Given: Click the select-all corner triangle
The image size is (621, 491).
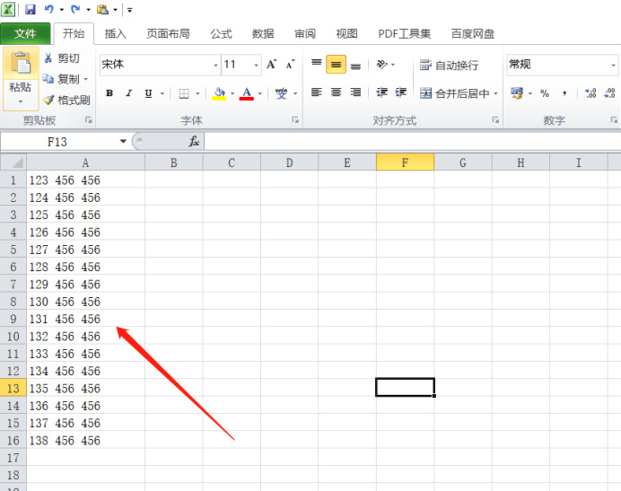Looking at the screenshot, I should (13, 162).
